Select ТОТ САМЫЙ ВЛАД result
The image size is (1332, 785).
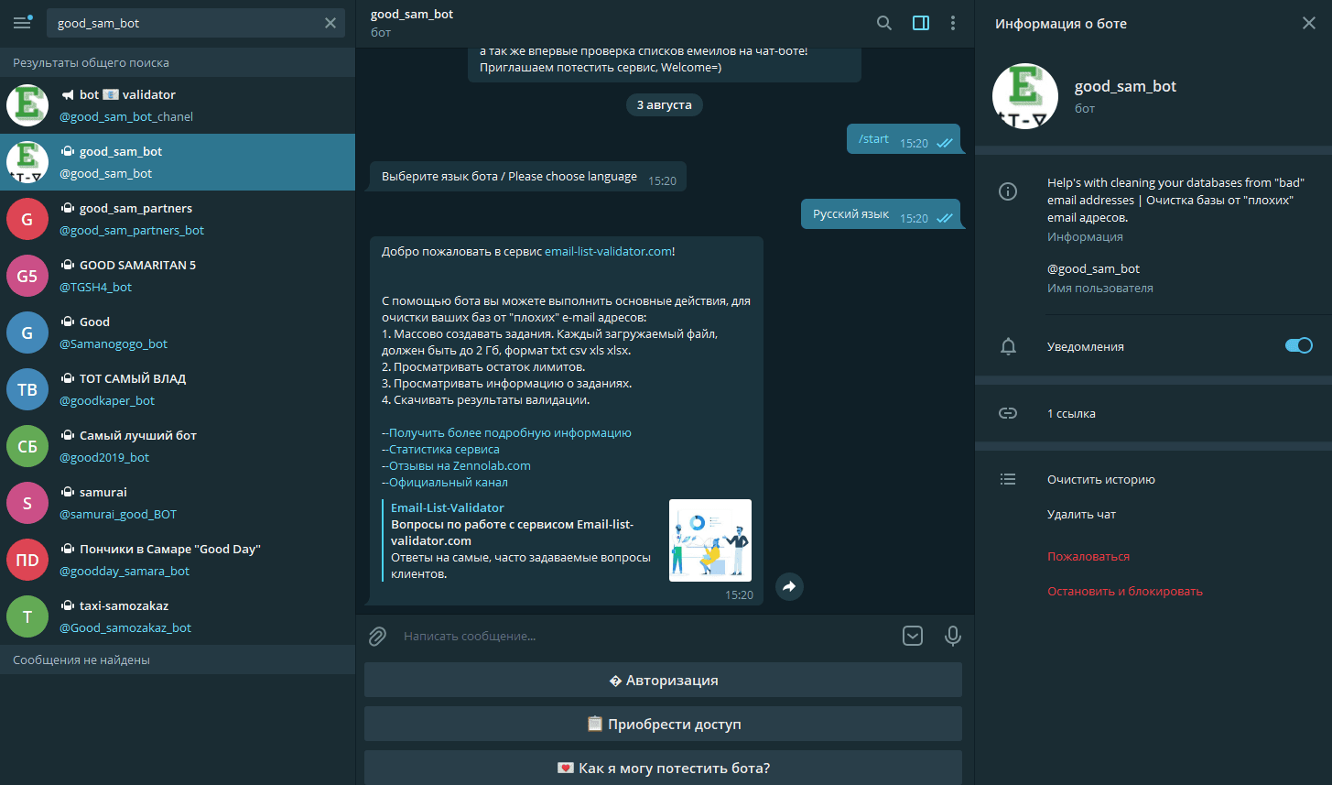[x=178, y=389]
